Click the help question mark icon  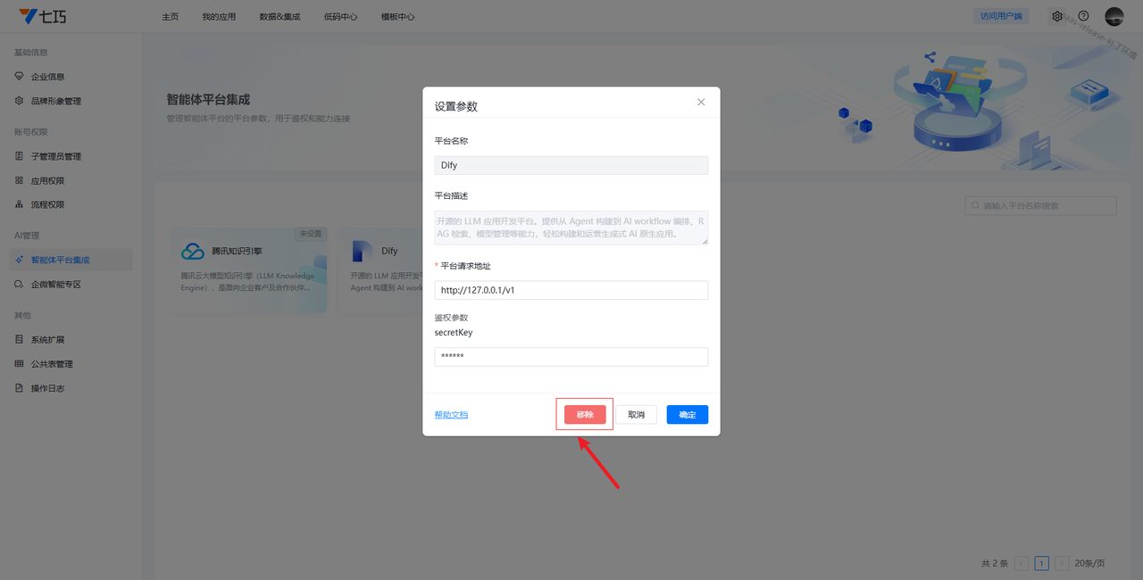(x=1083, y=16)
